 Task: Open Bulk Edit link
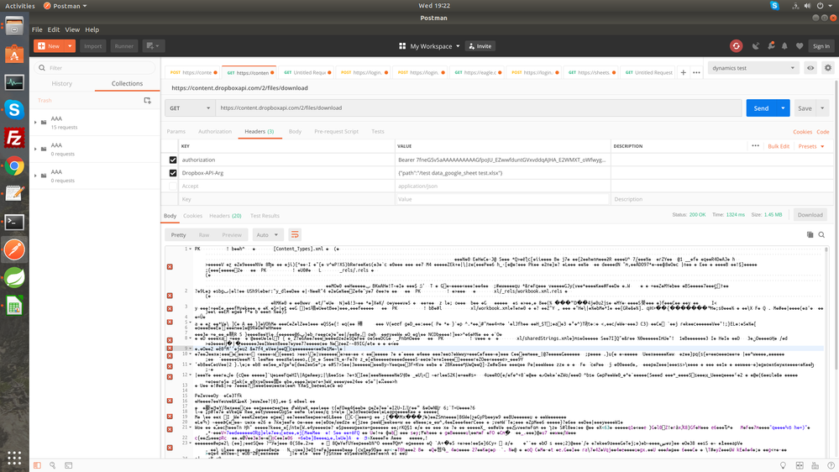(779, 146)
